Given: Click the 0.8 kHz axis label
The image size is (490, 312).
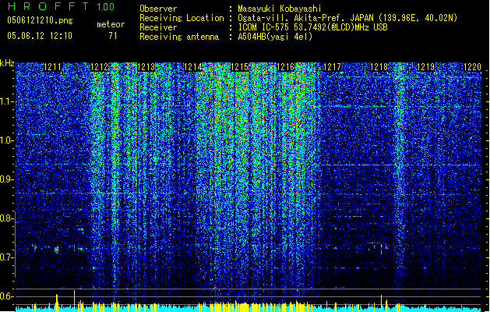Looking at the screenshot, I should point(6,218).
